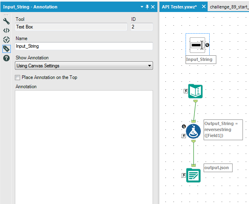Click the lightning bolt beside Output Data tool
Screen dimensions: 249x204
coord(184,175)
